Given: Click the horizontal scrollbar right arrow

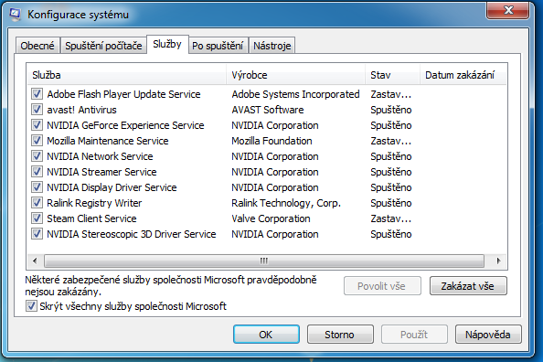Looking at the screenshot, I should [498, 261].
